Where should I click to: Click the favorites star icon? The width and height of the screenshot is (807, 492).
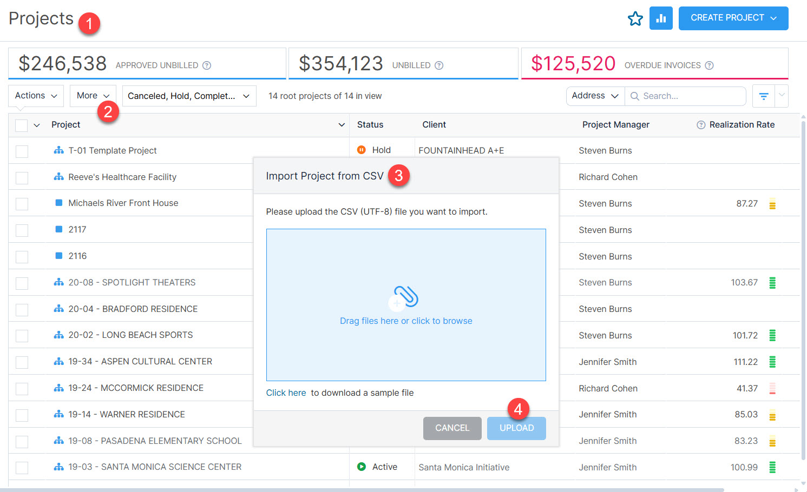(635, 18)
